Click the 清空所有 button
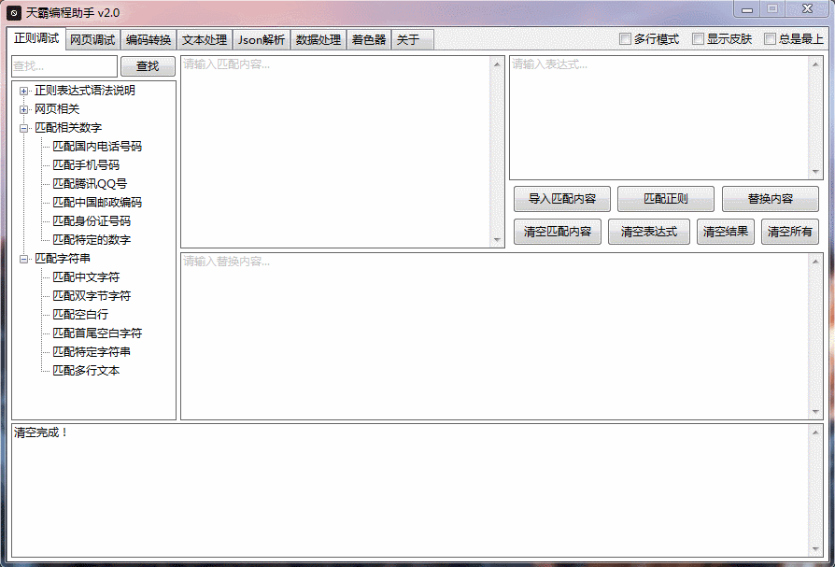Image resolution: width=835 pixels, height=567 pixels. tap(790, 232)
